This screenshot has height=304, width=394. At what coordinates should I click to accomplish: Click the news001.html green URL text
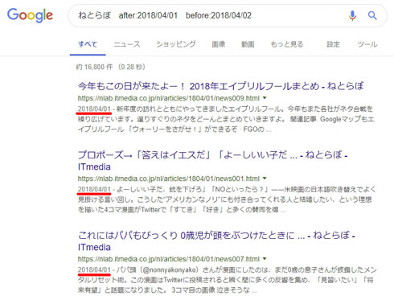[x=169, y=179]
